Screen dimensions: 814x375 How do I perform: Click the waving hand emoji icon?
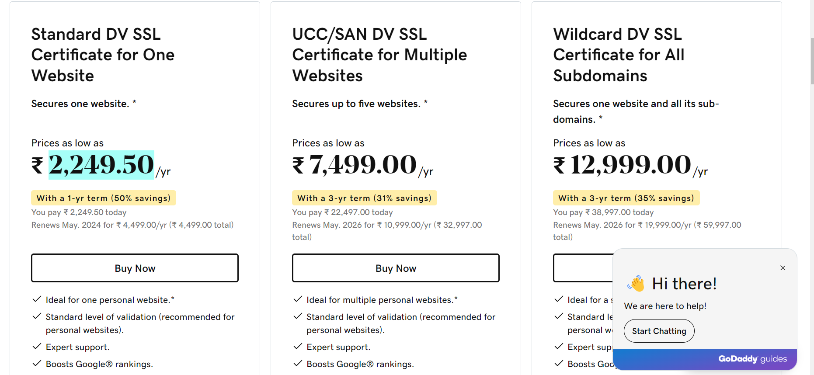pyautogui.click(x=636, y=284)
